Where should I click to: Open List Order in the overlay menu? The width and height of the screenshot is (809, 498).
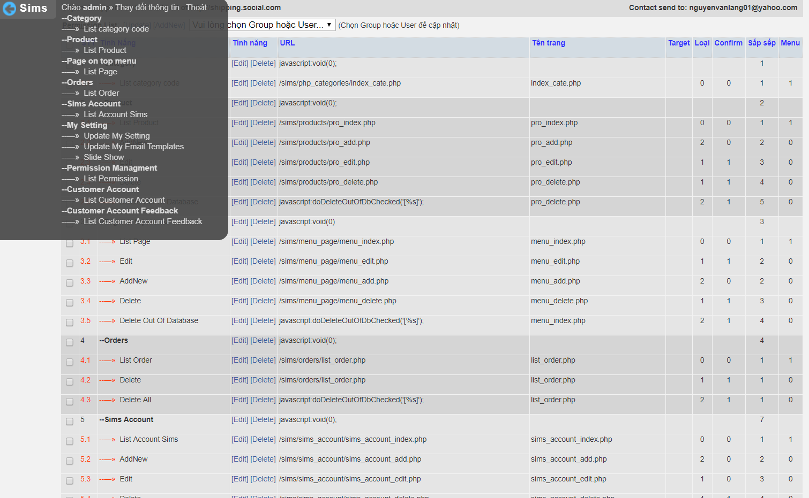coord(101,93)
